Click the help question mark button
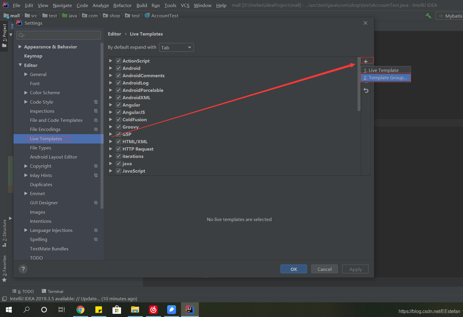The height and width of the screenshot is (317, 463). coord(23,269)
